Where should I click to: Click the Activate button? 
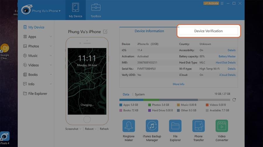point(211,3)
